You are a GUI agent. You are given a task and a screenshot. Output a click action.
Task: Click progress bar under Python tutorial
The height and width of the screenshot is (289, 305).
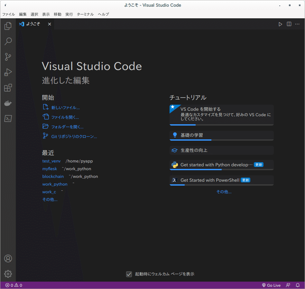click(222, 170)
